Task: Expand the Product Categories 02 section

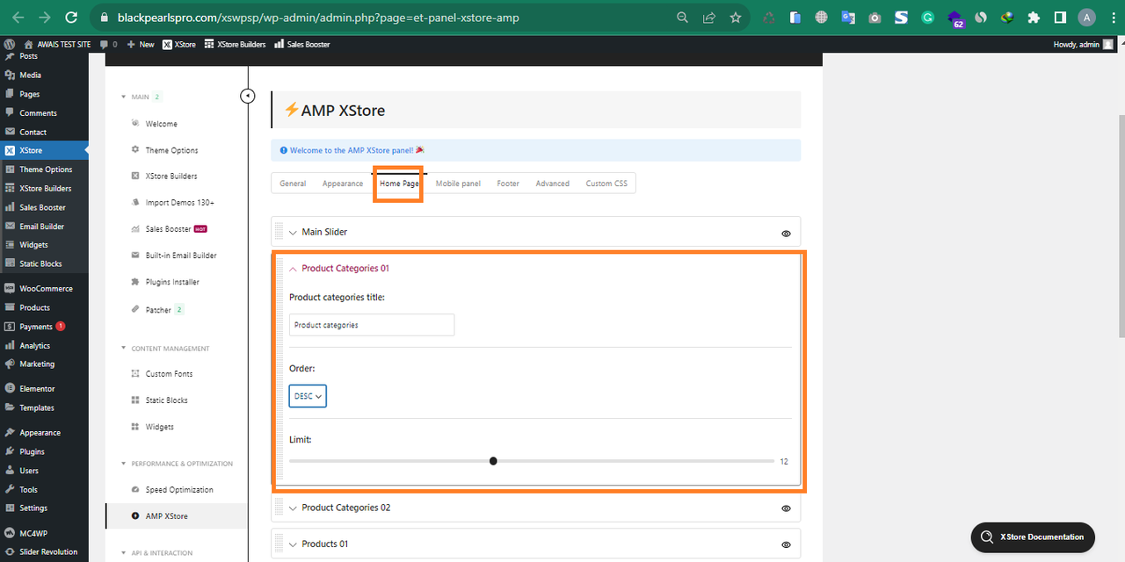Action: pos(293,508)
